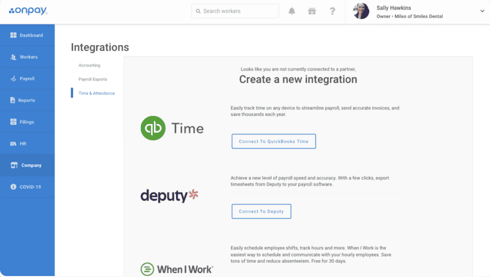This screenshot has height=277, width=490.
Task: Open the help question mark icon
Action: tap(332, 11)
